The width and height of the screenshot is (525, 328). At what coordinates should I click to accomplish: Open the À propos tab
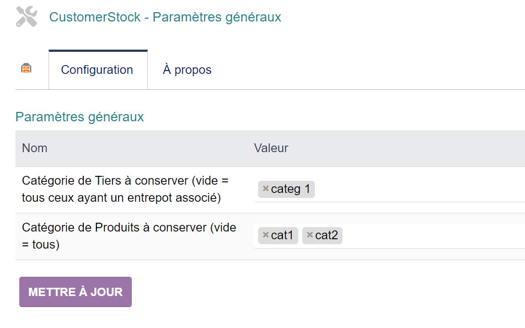click(187, 70)
